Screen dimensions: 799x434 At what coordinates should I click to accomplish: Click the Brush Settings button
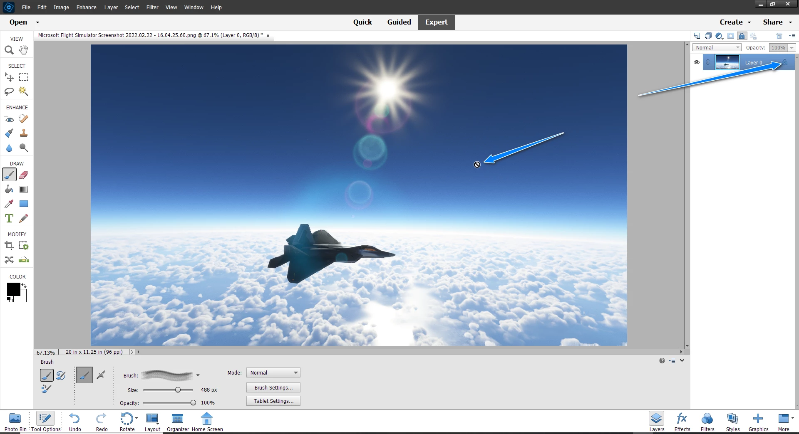(x=273, y=388)
